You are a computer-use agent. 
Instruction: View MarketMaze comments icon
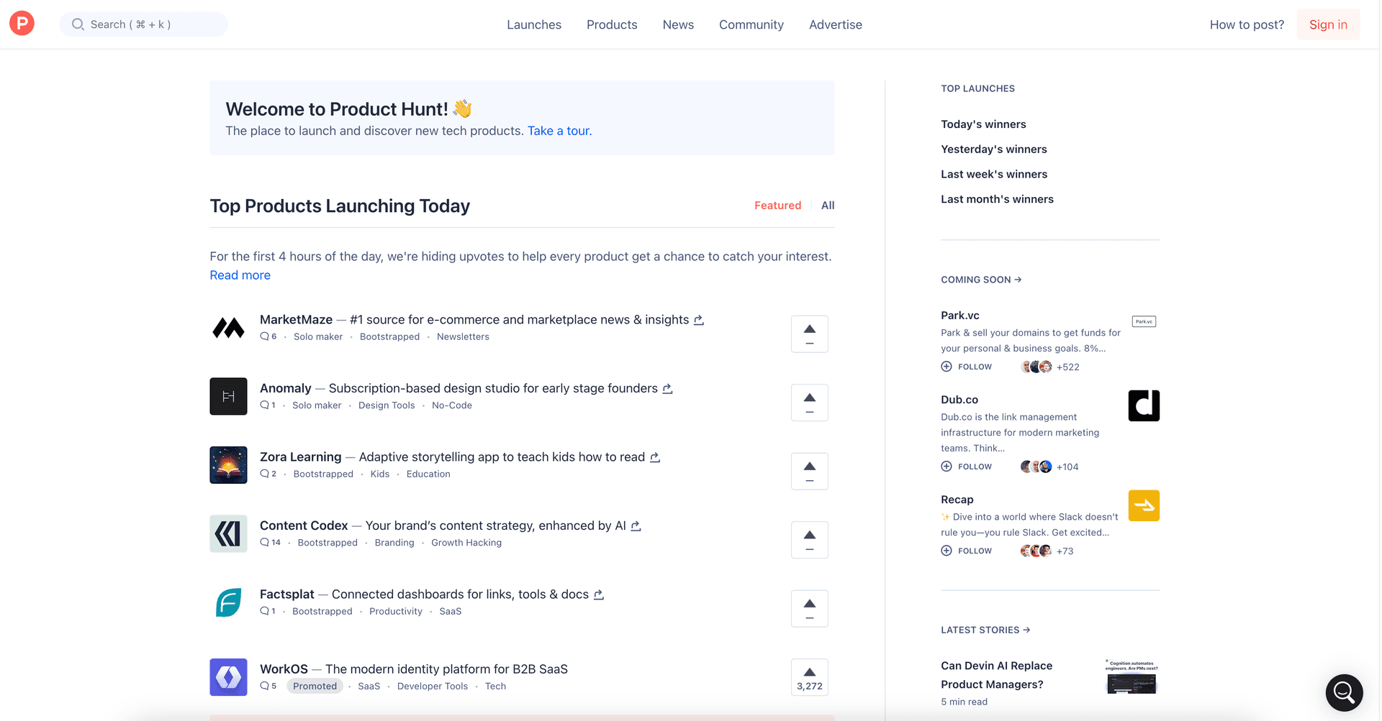(264, 336)
